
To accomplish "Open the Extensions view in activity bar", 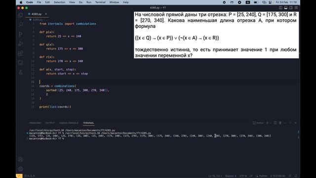I will click(x=21, y=53).
